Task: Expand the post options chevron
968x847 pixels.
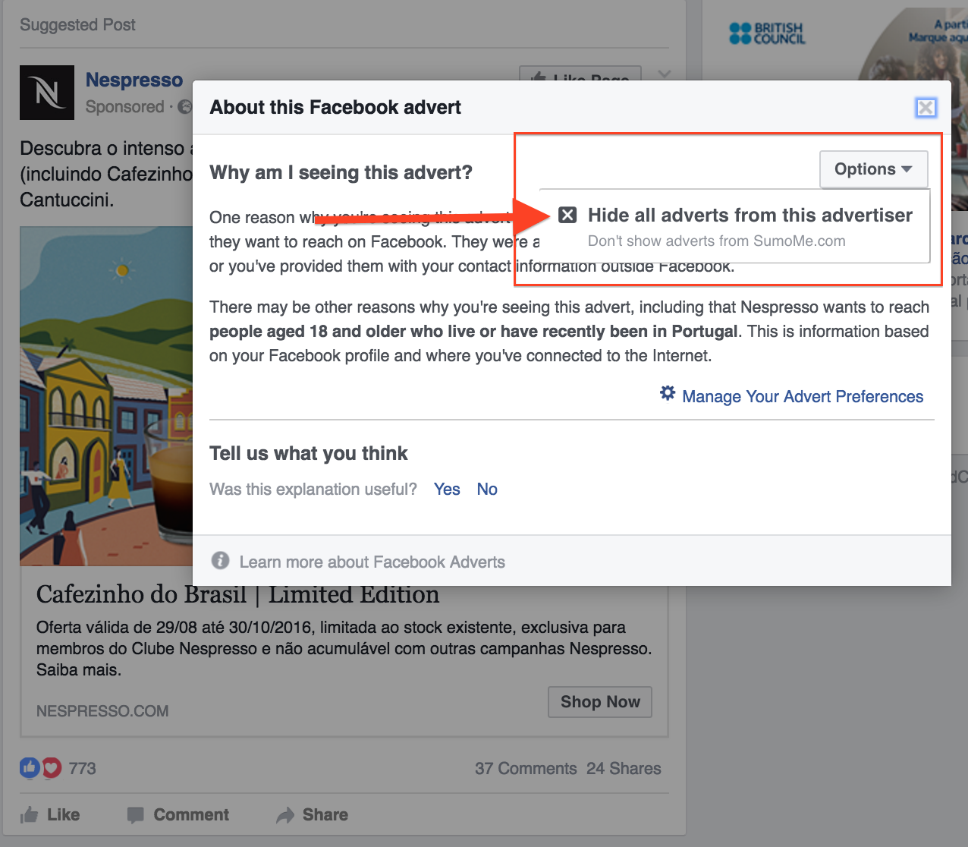Action: 665,74
